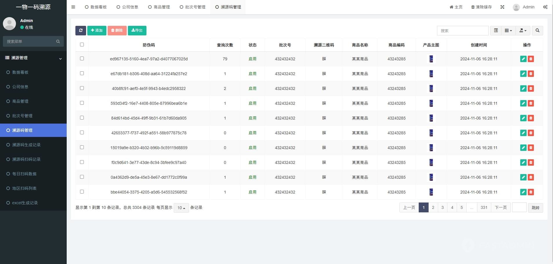Viewport: 553px width, 264px height.
Task: Open 溯源码扫码记录 in sidebar menu
Action: click(x=26, y=159)
